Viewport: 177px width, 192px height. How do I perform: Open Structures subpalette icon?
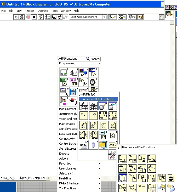pos(64,72)
